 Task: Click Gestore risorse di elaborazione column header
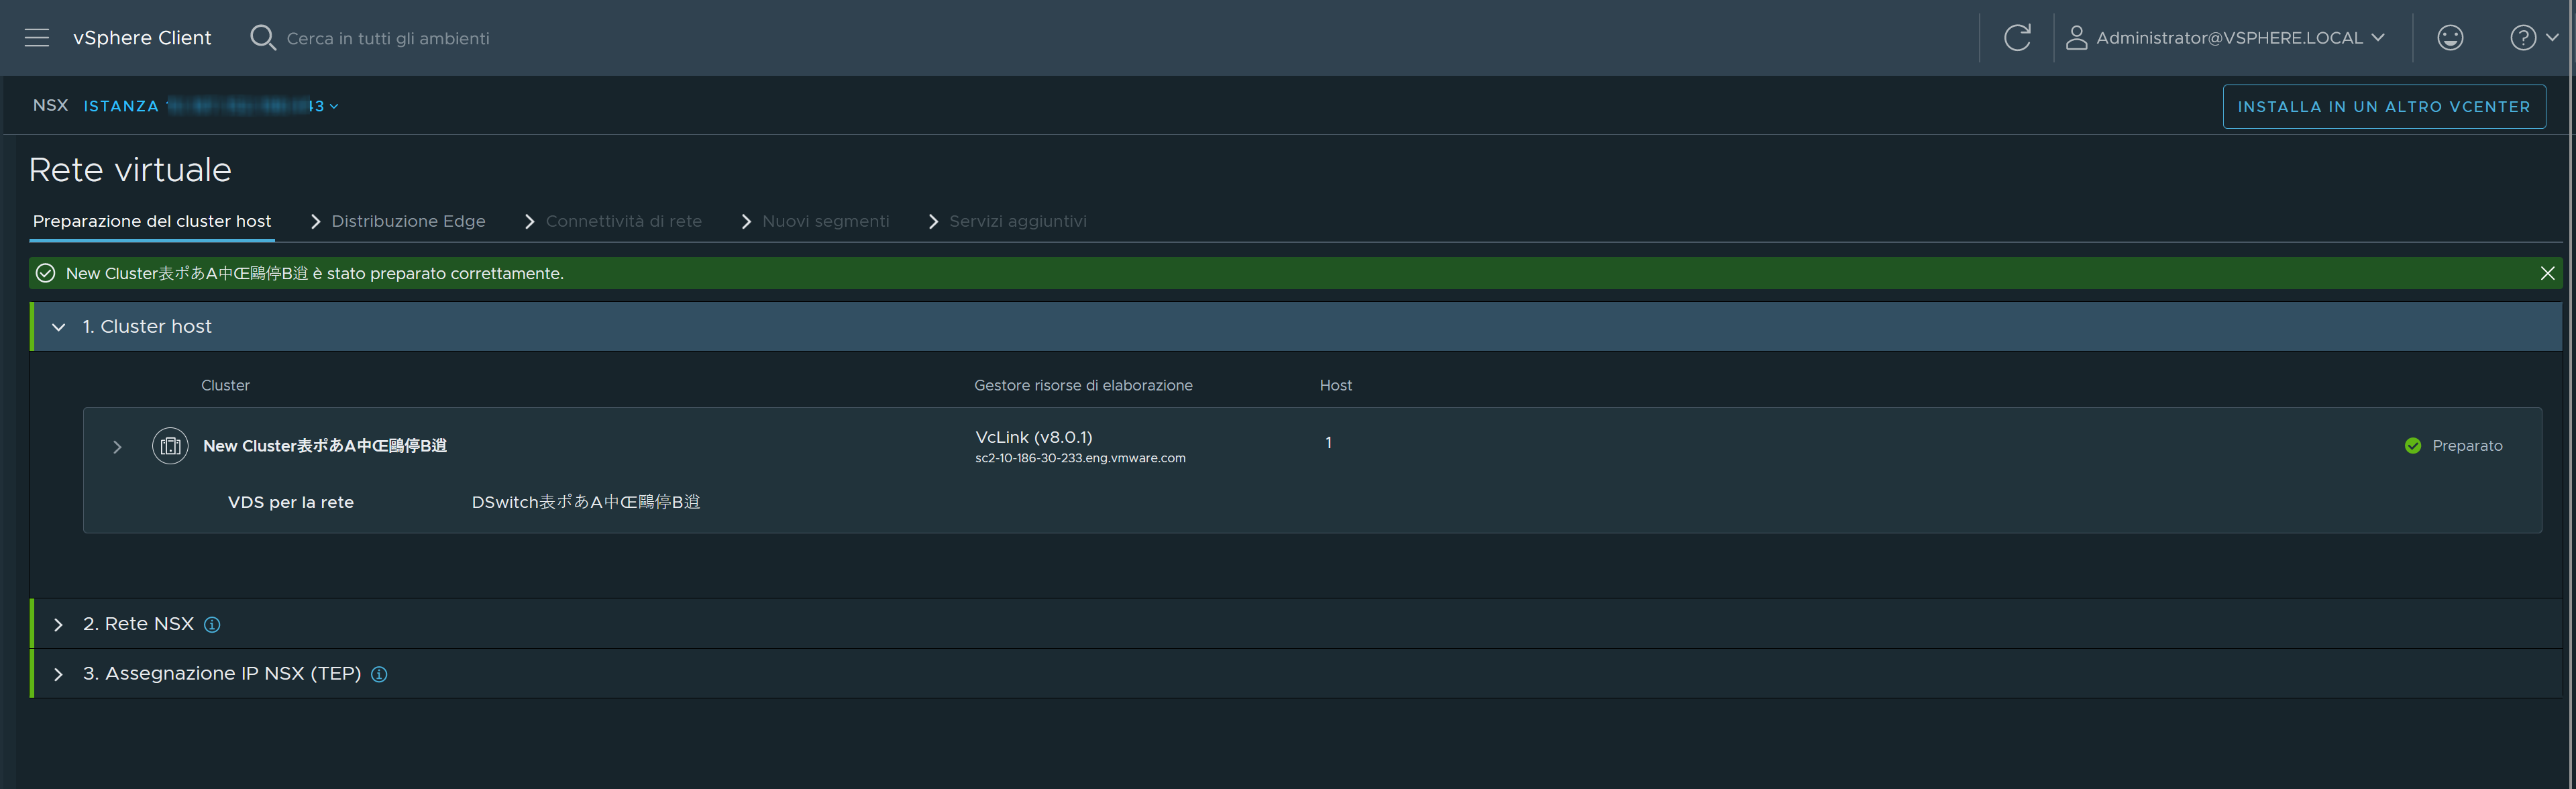(x=1083, y=385)
